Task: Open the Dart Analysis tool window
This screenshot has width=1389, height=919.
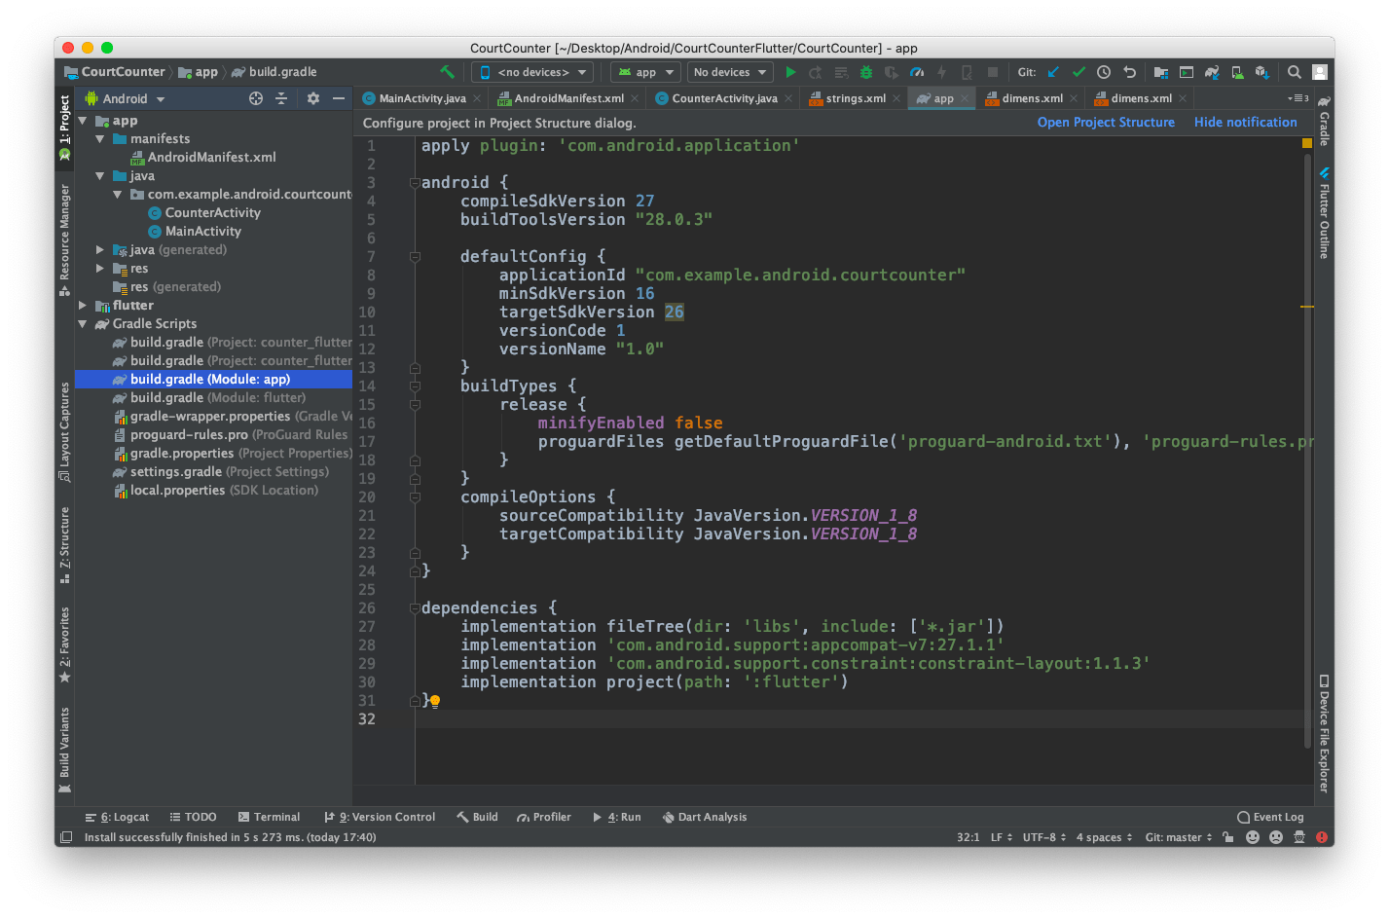Action: (704, 818)
